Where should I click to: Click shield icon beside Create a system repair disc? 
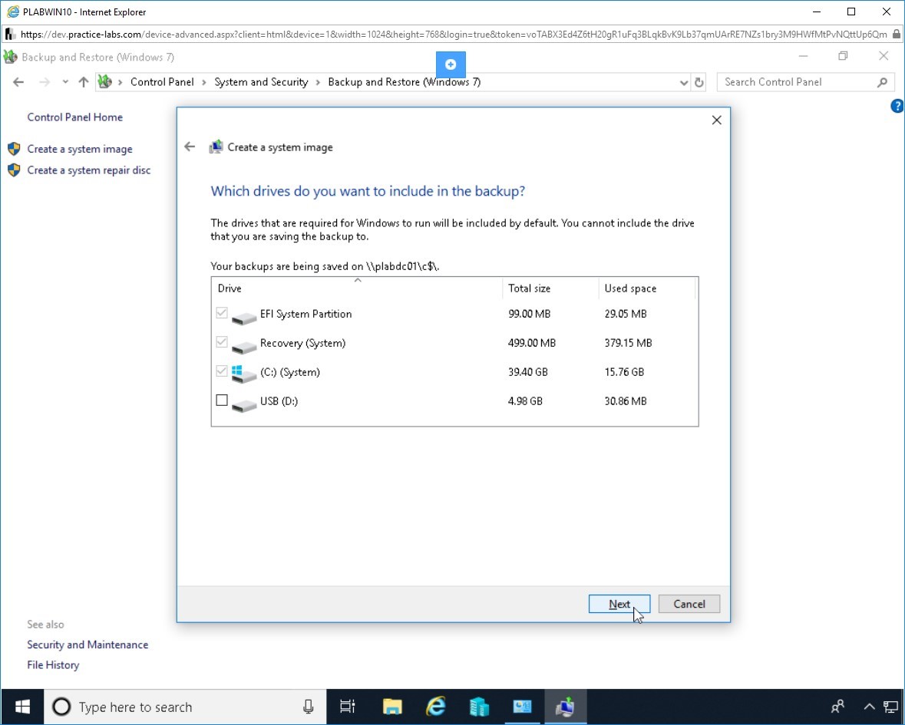click(x=14, y=170)
